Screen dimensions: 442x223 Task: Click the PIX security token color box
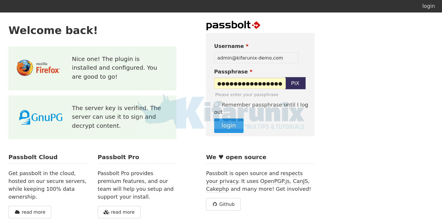(x=295, y=83)
